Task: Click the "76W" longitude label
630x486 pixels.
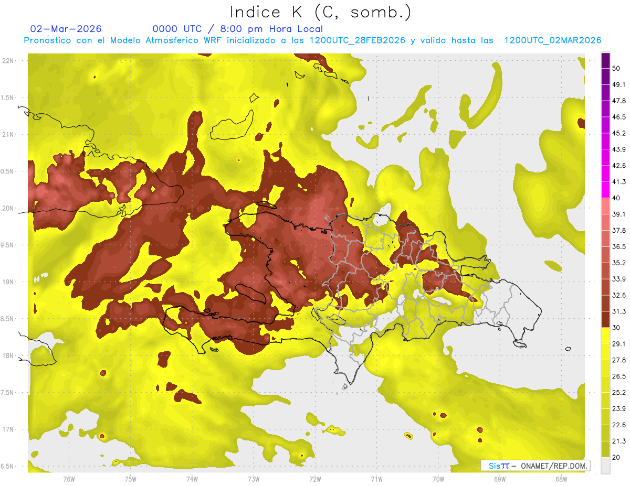Action: pyautogui.click(x=69, y=479)
